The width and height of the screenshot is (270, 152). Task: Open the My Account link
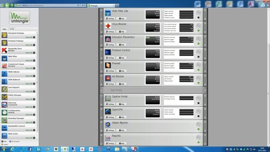[x=14, y=141]
